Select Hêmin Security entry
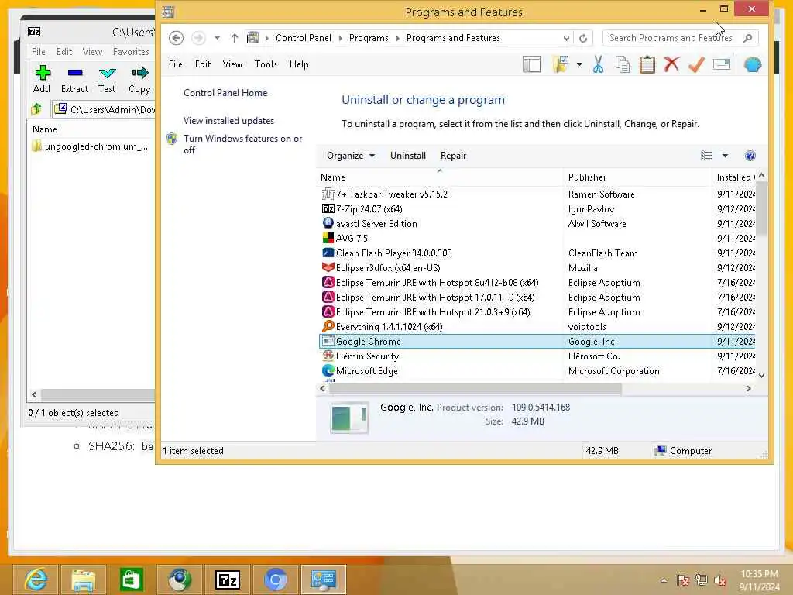Image resolution: width=793 pixels, height=595 pixels. (x=537, y=356)
